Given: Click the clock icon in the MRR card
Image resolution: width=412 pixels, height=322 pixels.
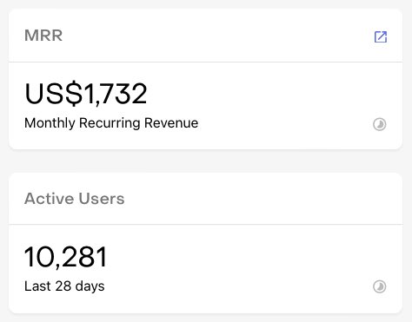Looking at the screenshot, I should (379, 124).
